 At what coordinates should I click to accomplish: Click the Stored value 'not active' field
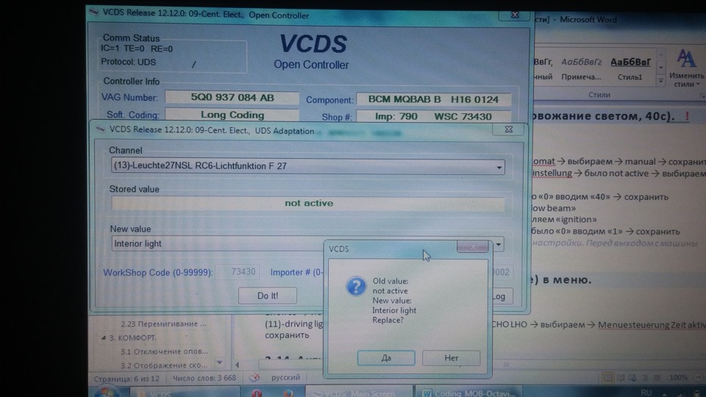coord(308,204)
